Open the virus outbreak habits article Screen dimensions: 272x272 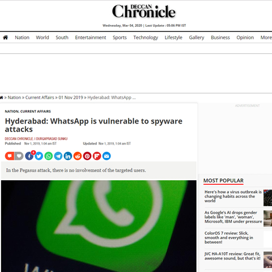pos(233,196)
